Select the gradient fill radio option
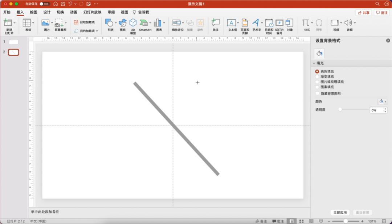 (317, 77)
